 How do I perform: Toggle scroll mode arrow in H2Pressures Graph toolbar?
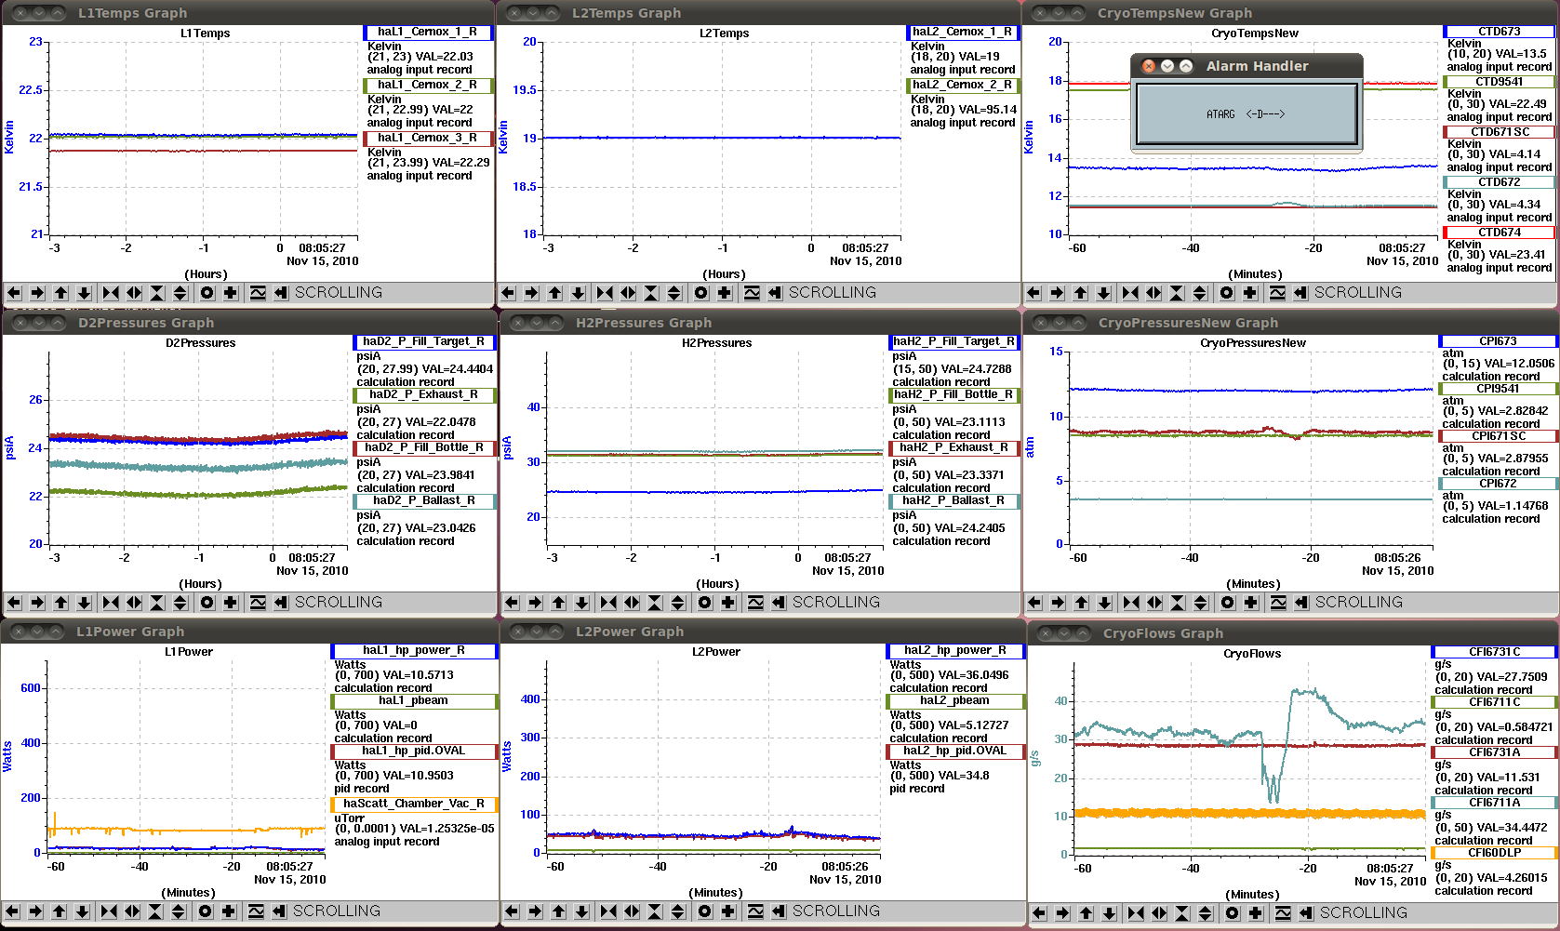pos(779,603)
